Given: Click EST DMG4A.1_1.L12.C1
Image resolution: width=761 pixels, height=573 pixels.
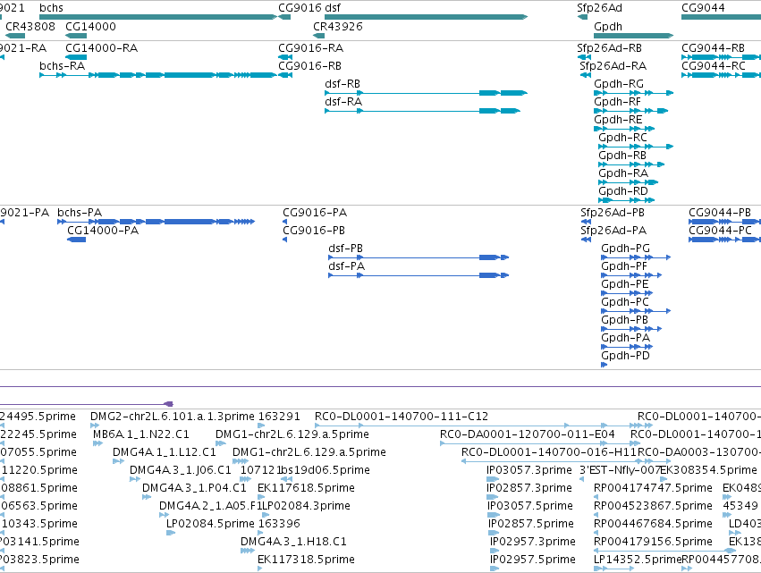Looking at the screenshot, I should tap(165, 452).
